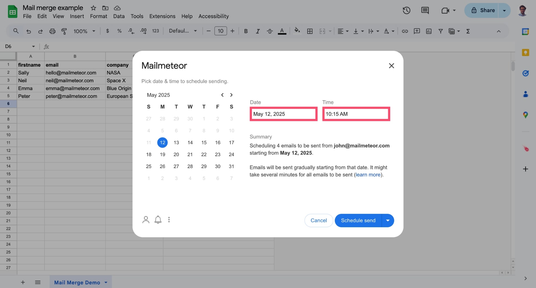Image resolution: width=536 pixels, height=288 pixels.
Task: Open the functions sigma menu
Action: [x=468, y=31]
